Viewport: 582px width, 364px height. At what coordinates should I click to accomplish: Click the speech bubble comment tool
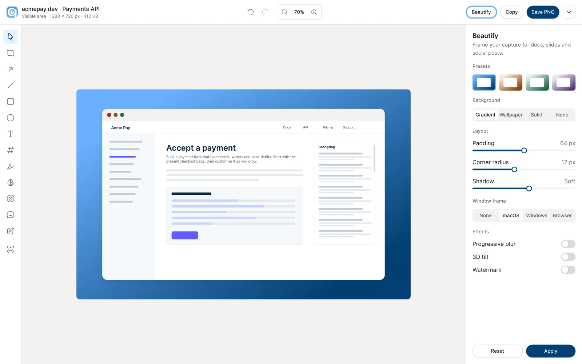tap(11, 215)
